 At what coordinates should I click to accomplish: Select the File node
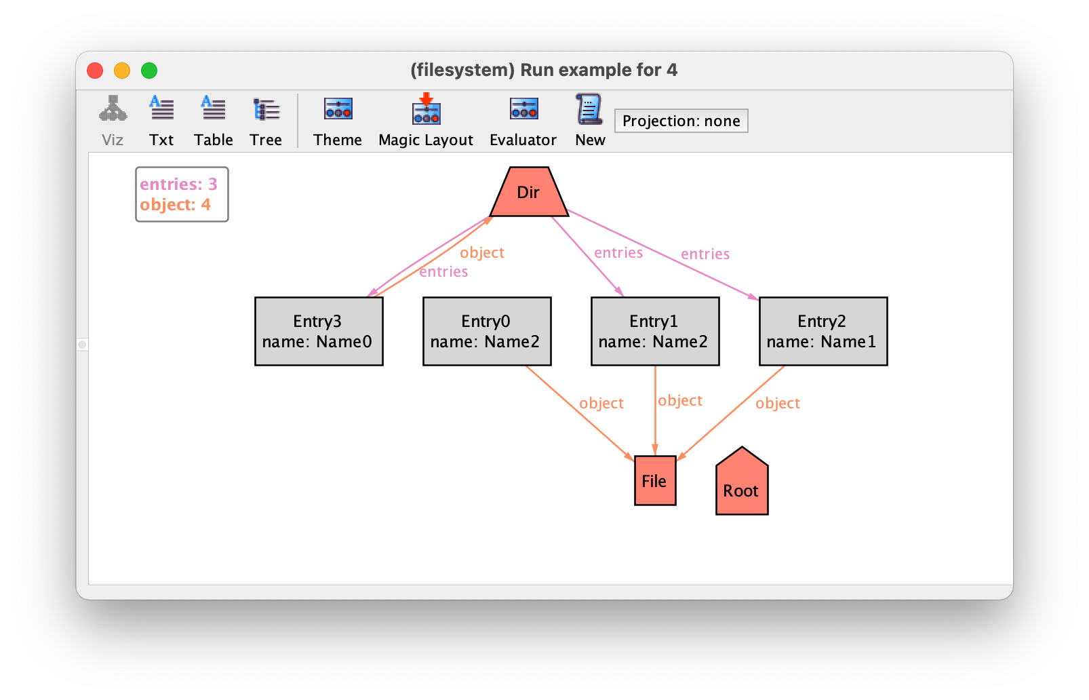(655, 481)
